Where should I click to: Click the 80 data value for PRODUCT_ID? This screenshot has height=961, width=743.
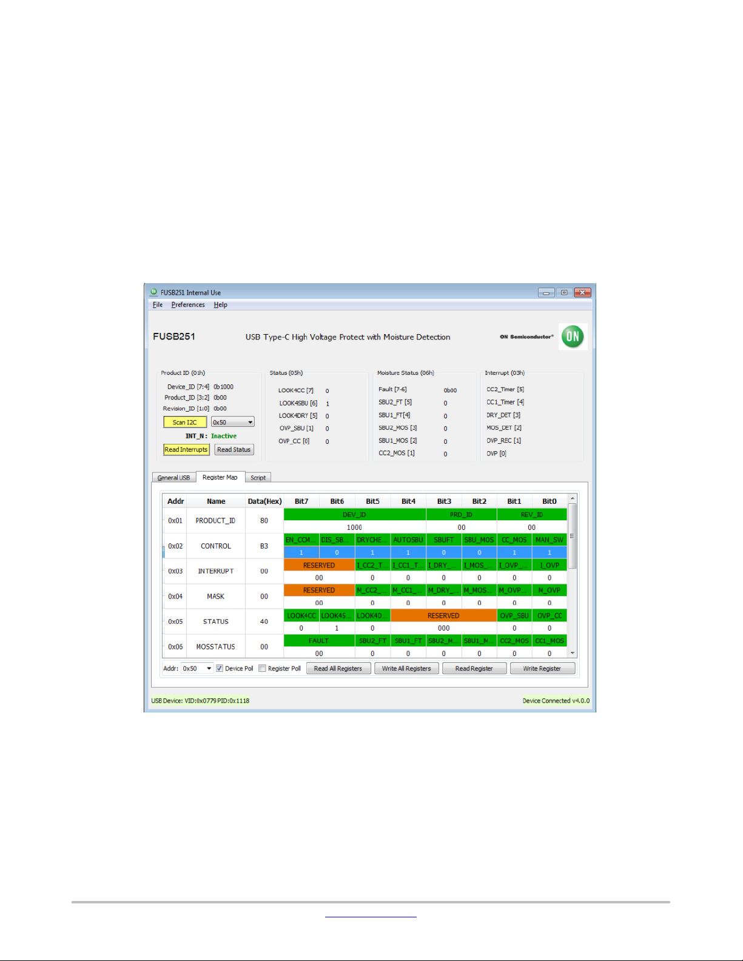tap(264, 521)
